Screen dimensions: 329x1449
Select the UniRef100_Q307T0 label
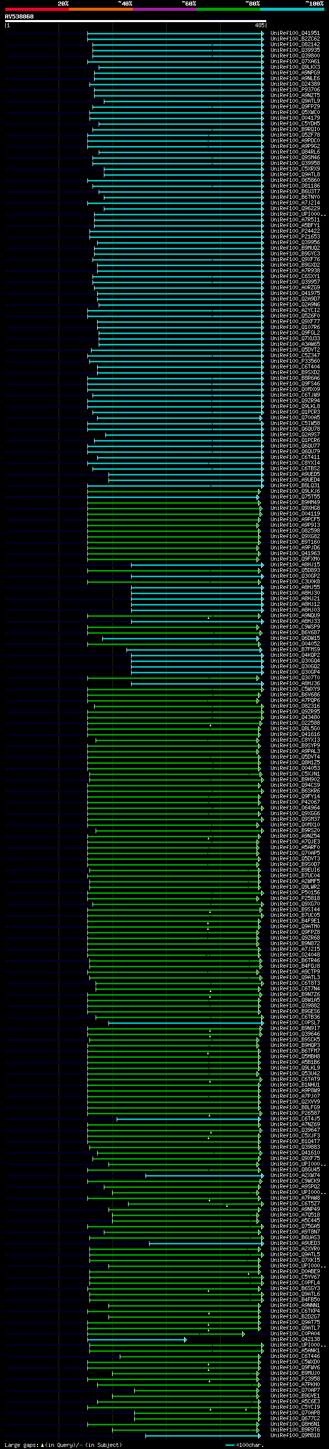point(295,677)
